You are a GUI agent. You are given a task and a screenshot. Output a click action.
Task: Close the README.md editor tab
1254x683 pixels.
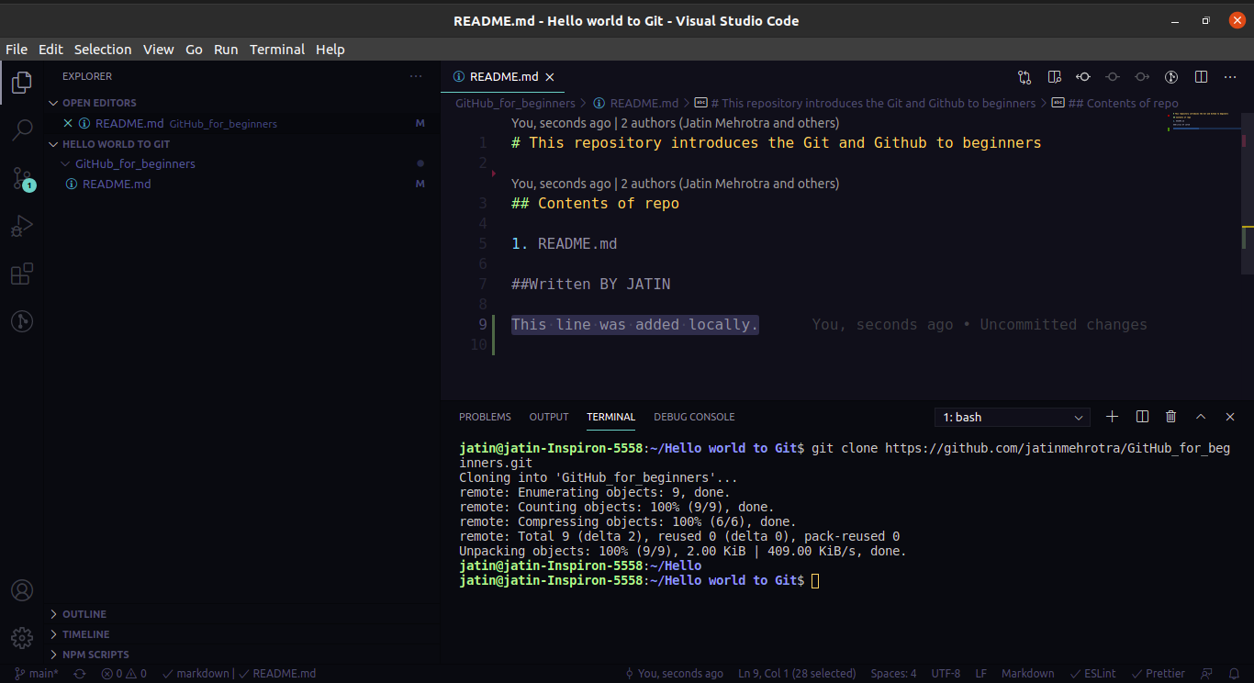pyautogui.click(x=549, y=77)
